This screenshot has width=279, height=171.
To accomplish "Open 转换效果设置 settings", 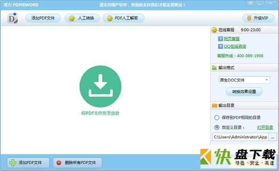I will coord(244,92).
